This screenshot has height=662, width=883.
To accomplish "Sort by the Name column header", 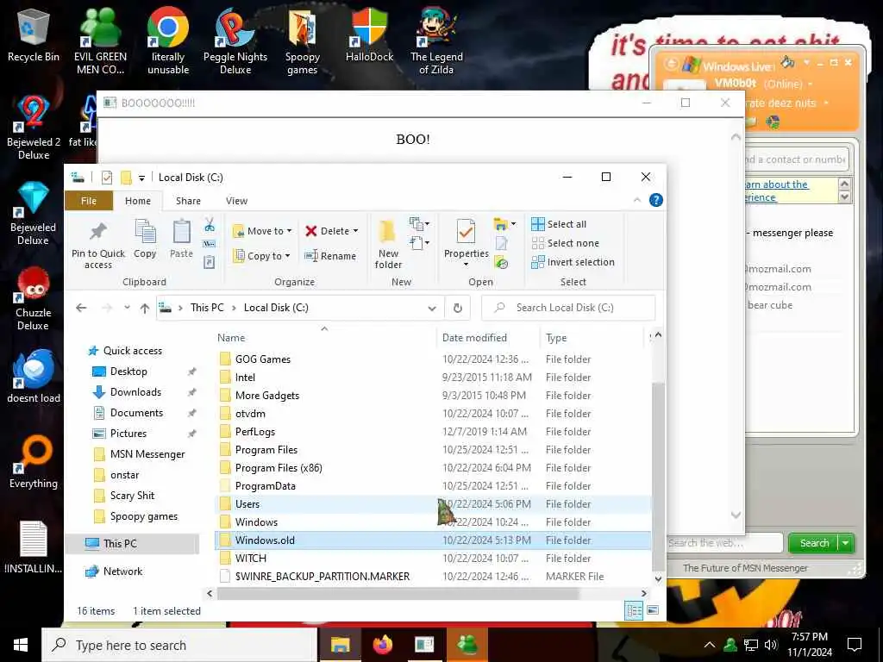I will tap(231, 338).
